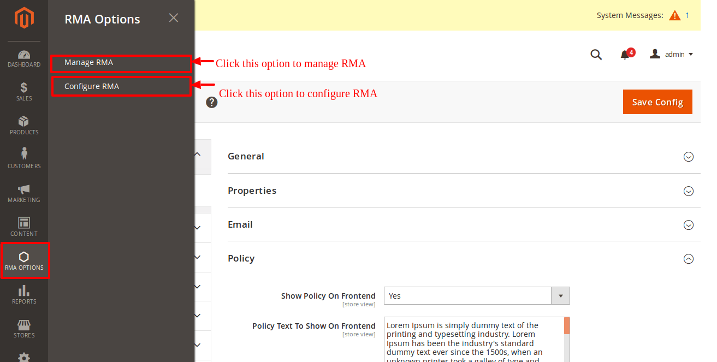Click the search magnifier icon

tap(596, 55)
